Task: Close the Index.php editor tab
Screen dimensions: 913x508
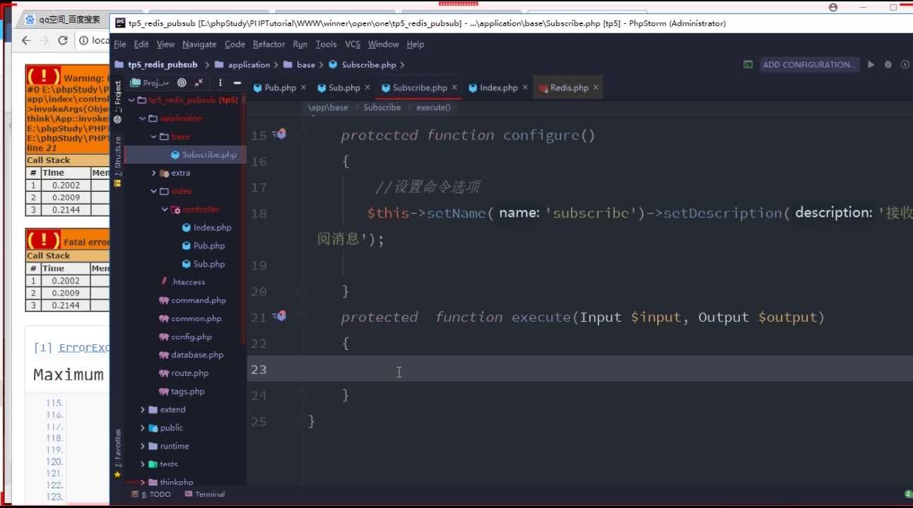Action: point(525,87)
